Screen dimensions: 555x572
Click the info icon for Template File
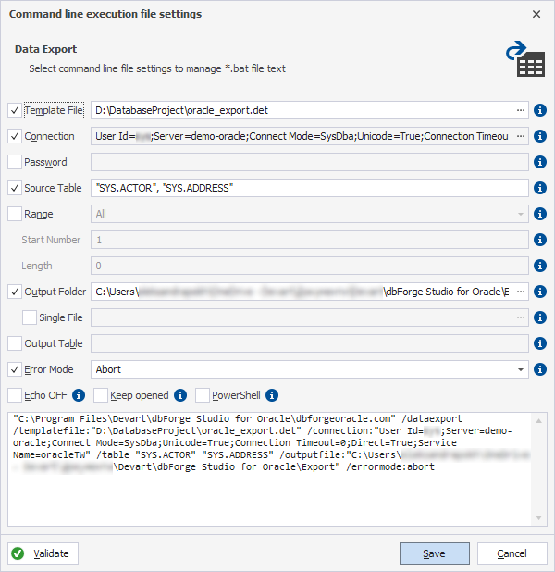click(539, 110)
